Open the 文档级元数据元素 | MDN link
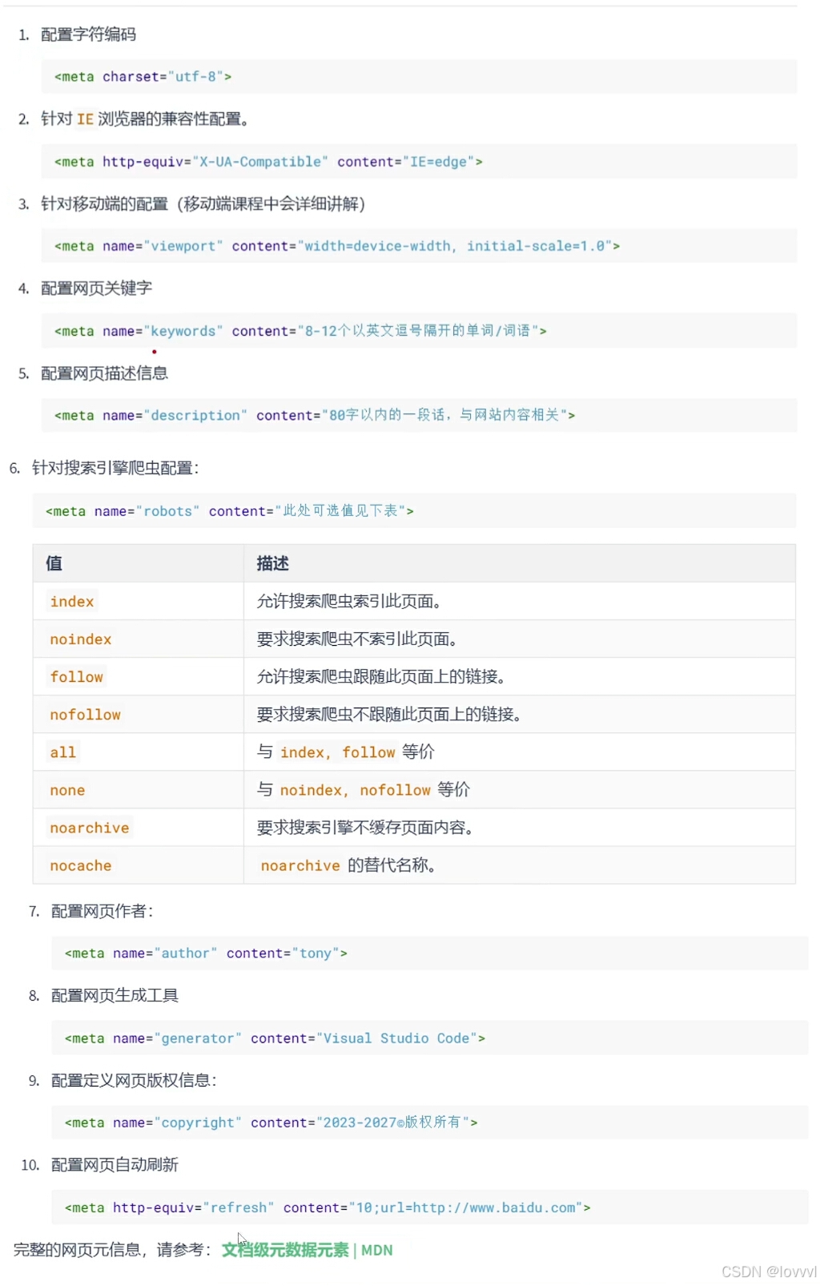This screenshot has width=820, height=1286. pos(307,1250)
